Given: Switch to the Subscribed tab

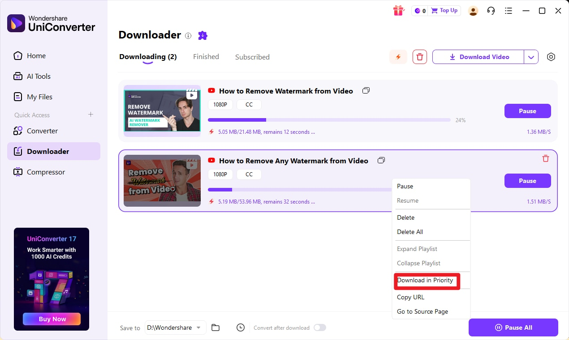Looking at the screenshot, I should click(x=252, y=57).
